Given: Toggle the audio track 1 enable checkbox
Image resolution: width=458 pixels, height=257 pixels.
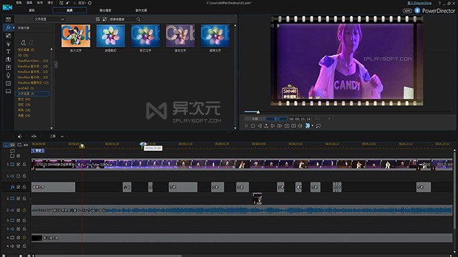Looking at the screenshot, I should [x=18, y=176].
